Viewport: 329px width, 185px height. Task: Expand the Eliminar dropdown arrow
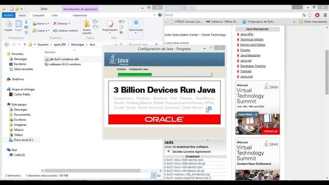tap(69, 24)
